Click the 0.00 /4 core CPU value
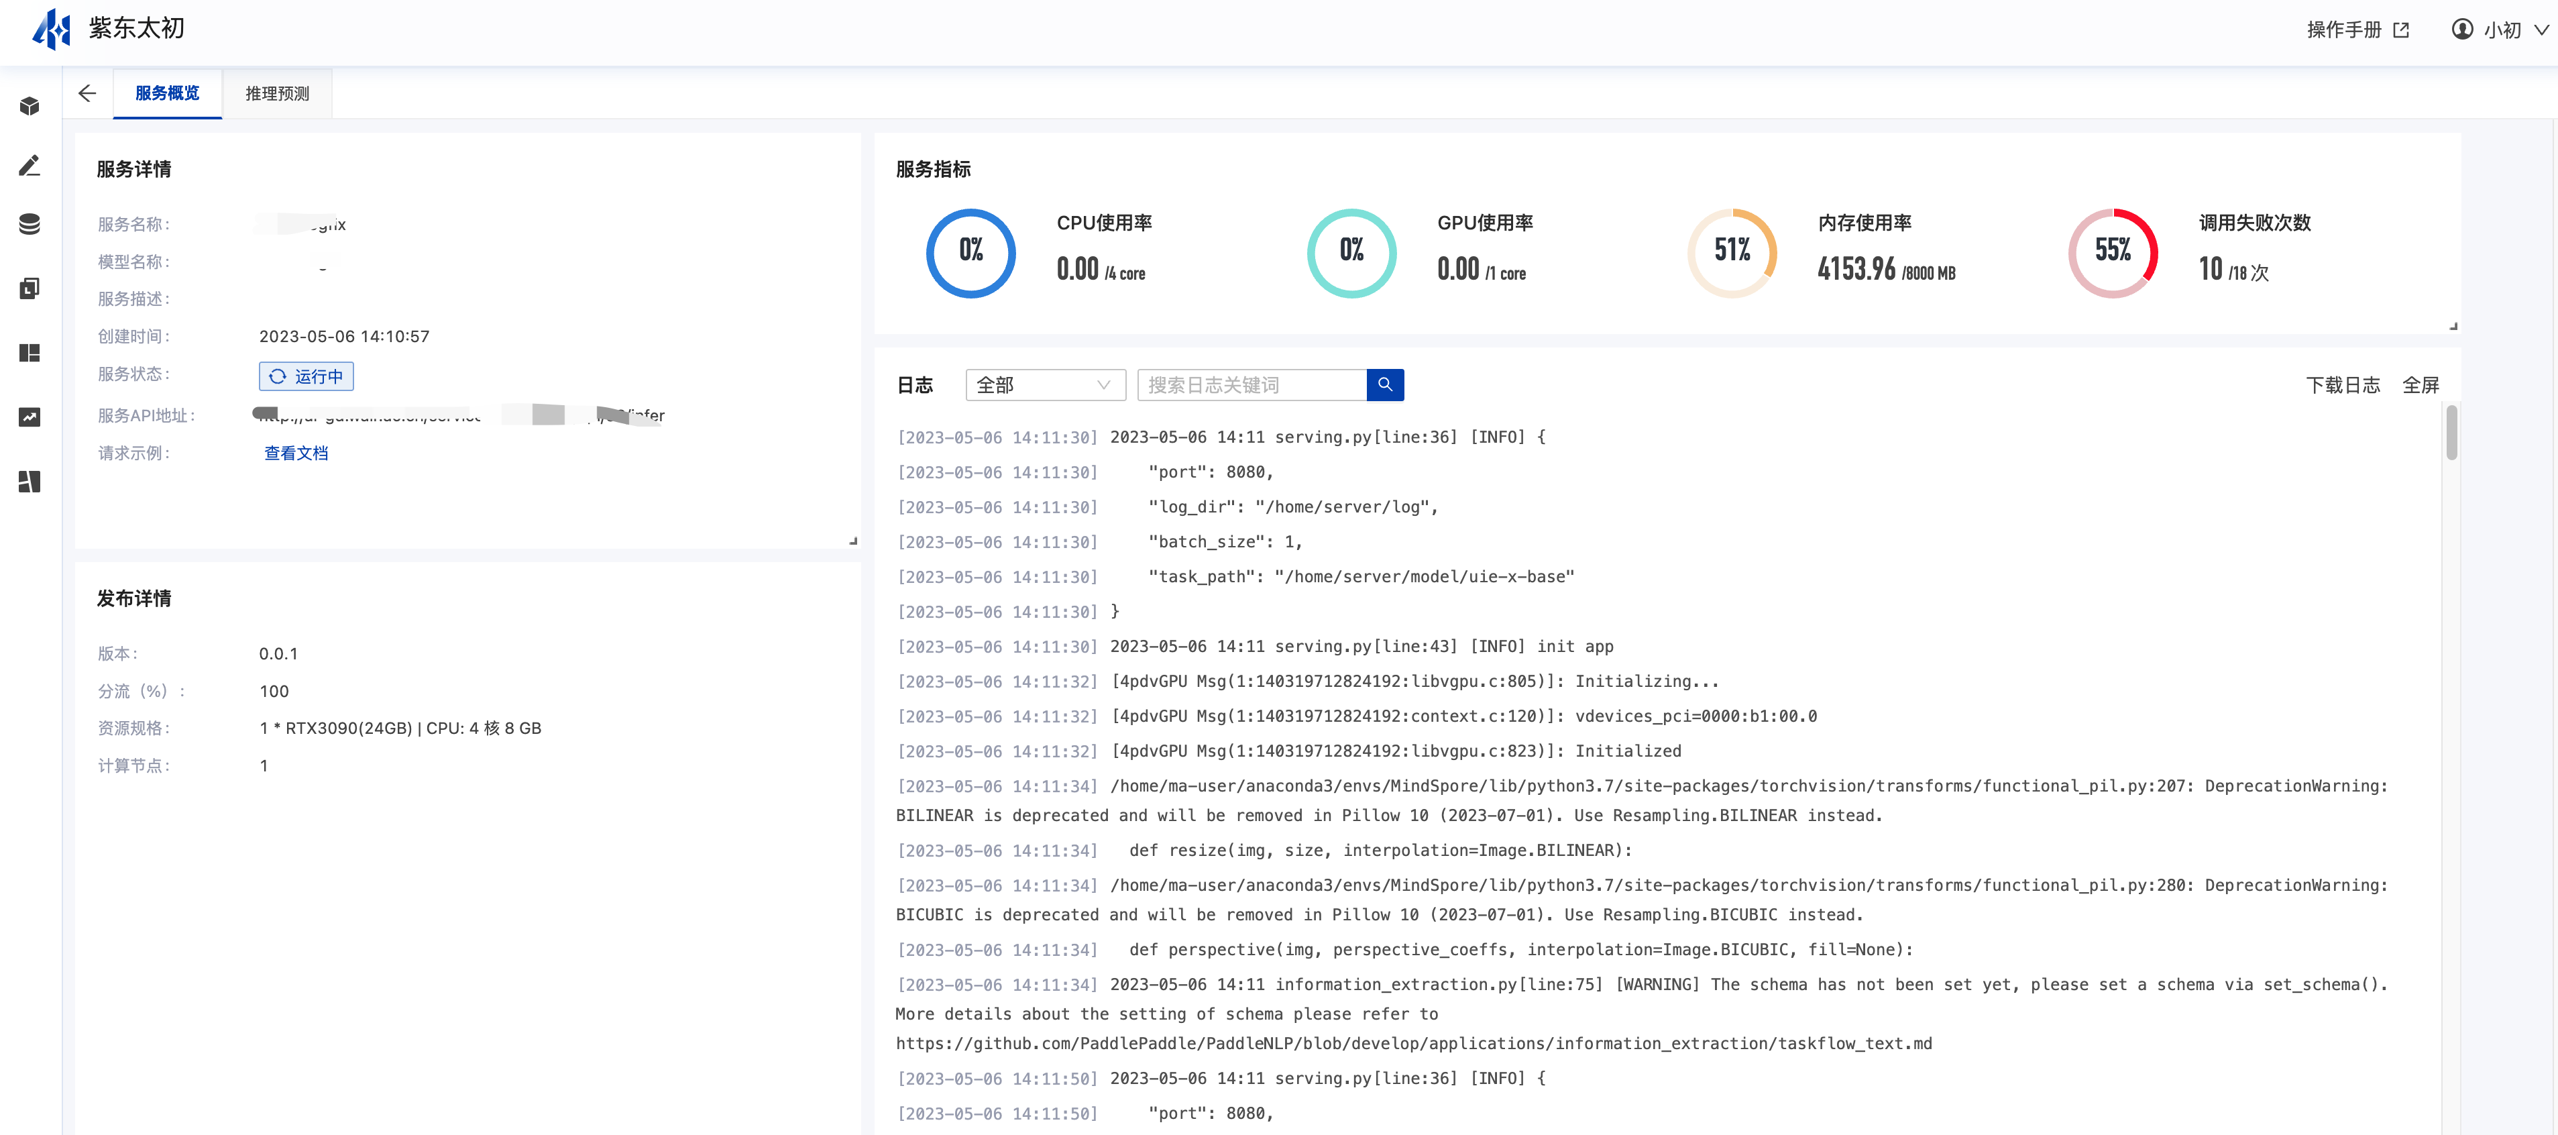The width and height of the screenshot is (2558, 1135). (1100, 268)
